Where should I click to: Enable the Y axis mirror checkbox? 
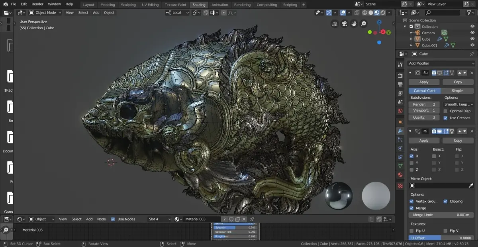(x=411, y=163)
